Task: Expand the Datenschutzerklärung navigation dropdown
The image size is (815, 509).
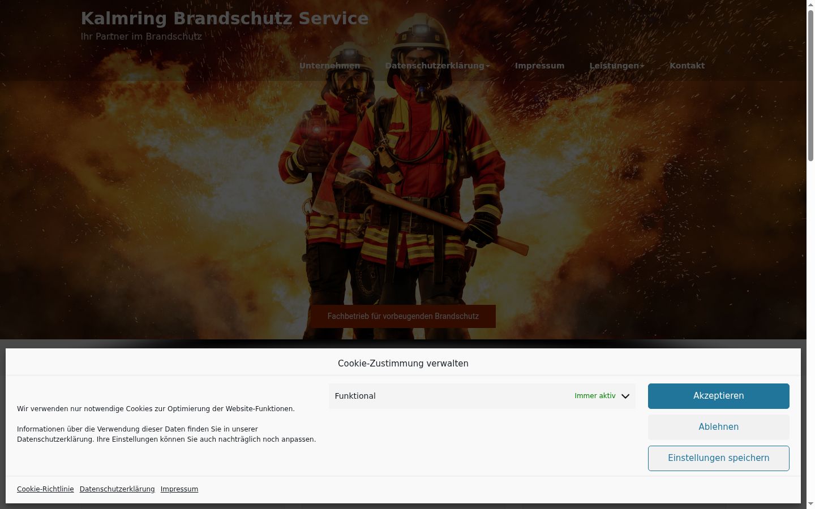Action: pyautogui.click(x=437, y=66)
